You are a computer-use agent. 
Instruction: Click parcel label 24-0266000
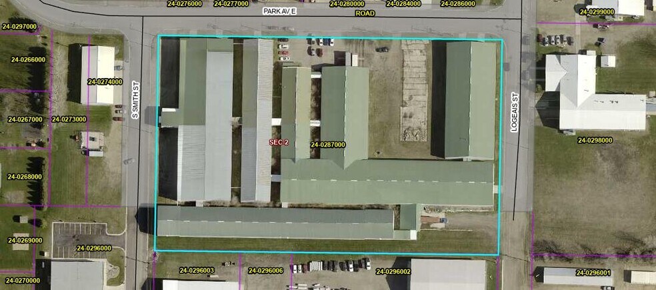pos(28,59)
